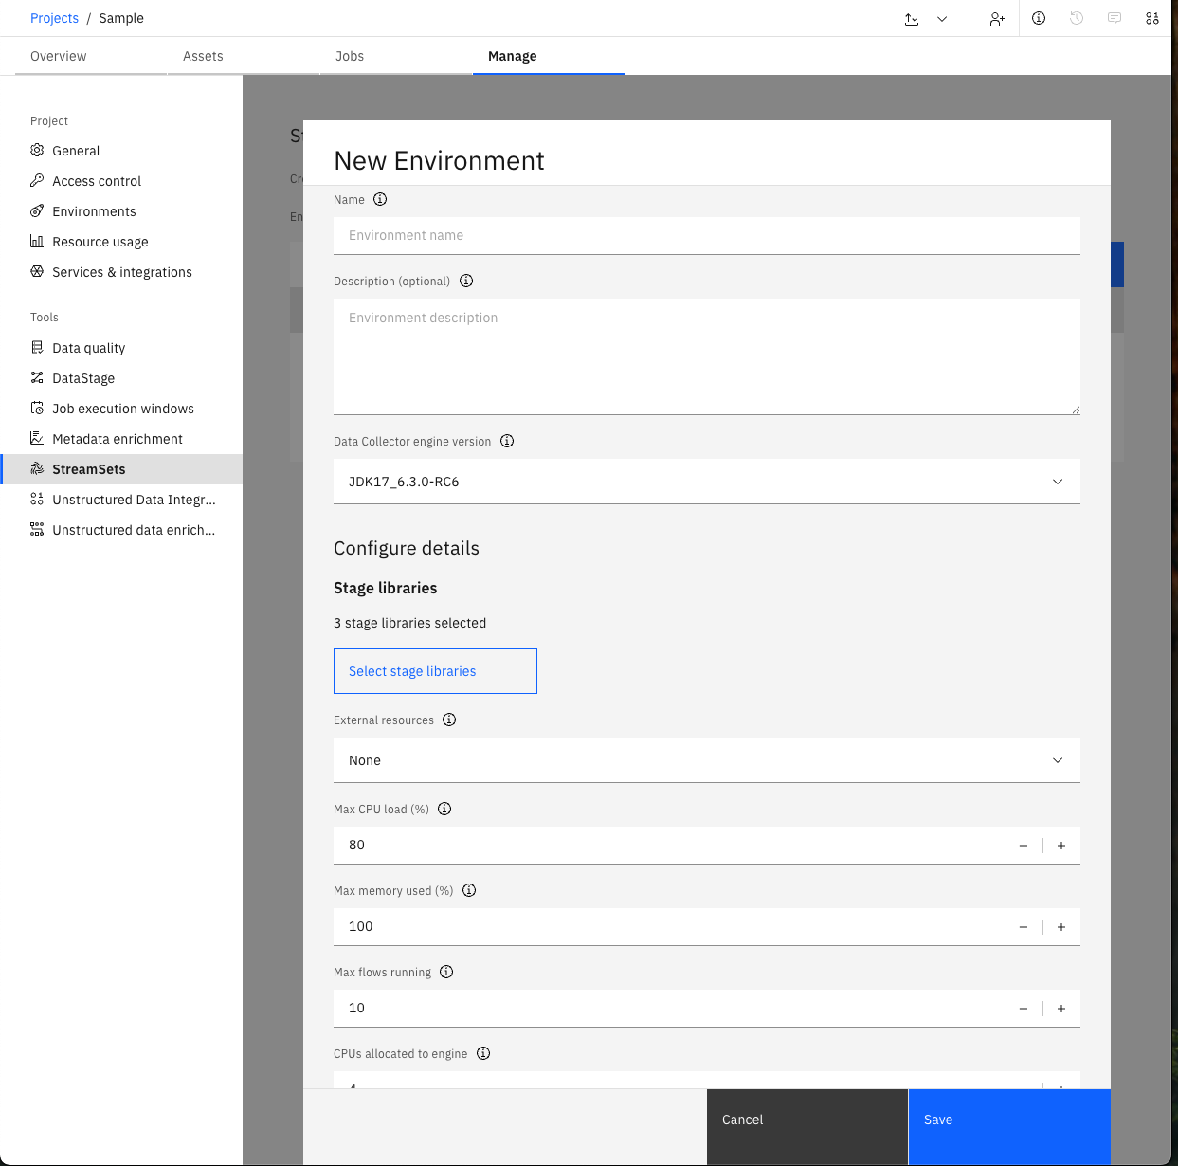The width and height of the screenshot is (1178, 1166).
Task: Decrease Max memory used value
Action: click(1024, 927)
